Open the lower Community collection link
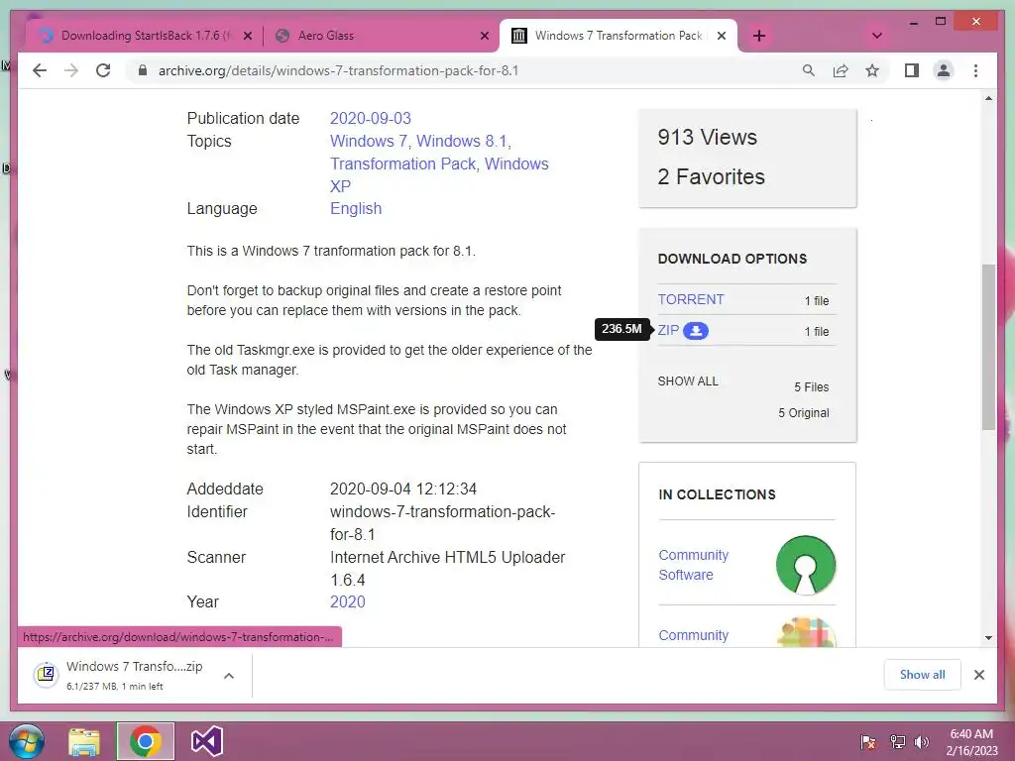The image size is (1015, 761). click(x=693, y=635)
